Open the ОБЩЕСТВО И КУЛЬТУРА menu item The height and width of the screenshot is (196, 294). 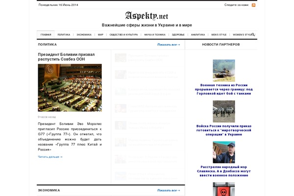pyautogui.click(x=123, y=35)
